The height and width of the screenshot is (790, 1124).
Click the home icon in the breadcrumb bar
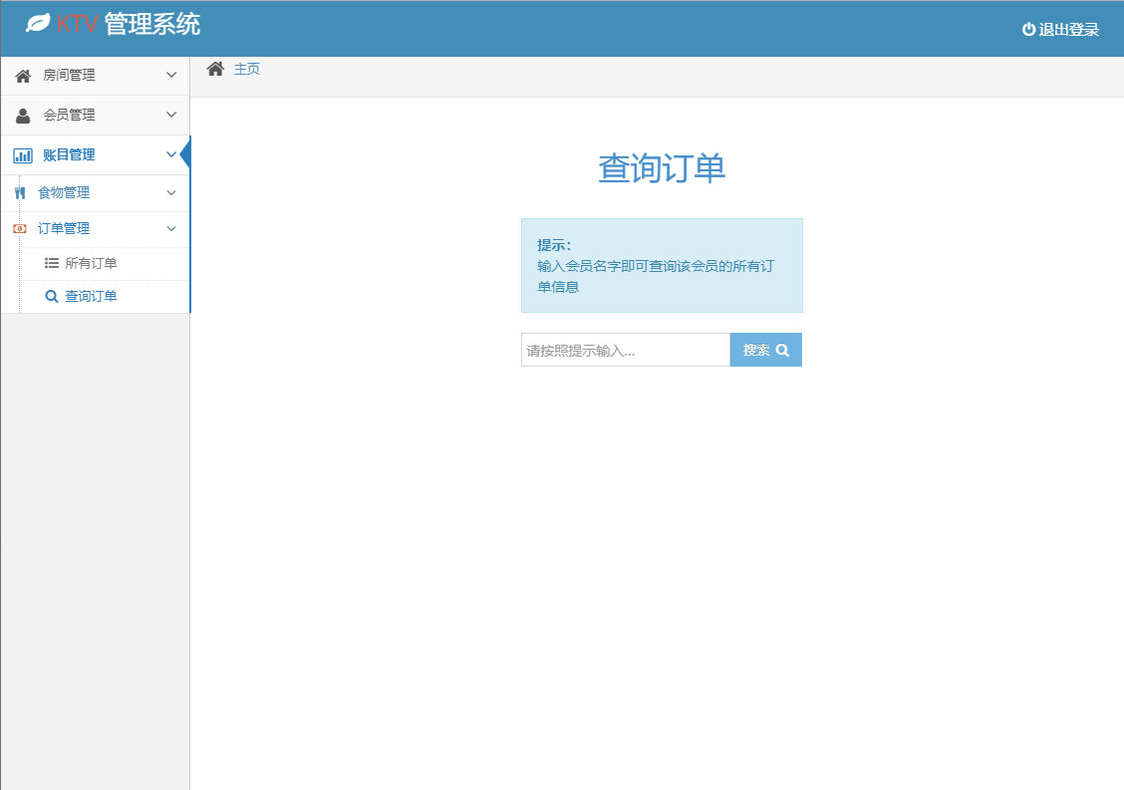coord(215,67)
